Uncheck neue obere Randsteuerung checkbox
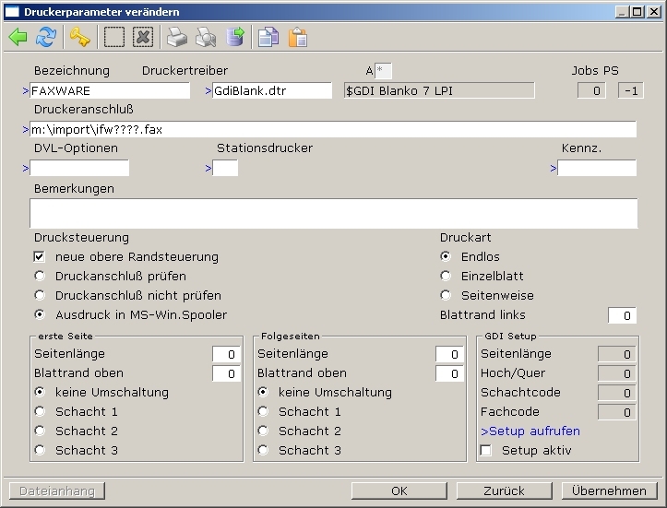 (40, 256)
